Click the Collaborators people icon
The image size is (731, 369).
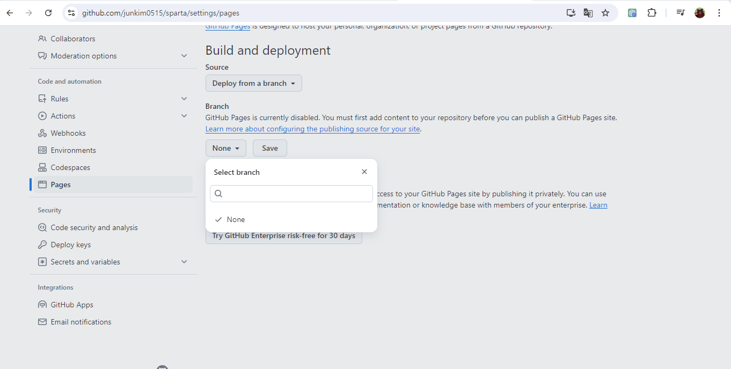[x=42, y=39]
